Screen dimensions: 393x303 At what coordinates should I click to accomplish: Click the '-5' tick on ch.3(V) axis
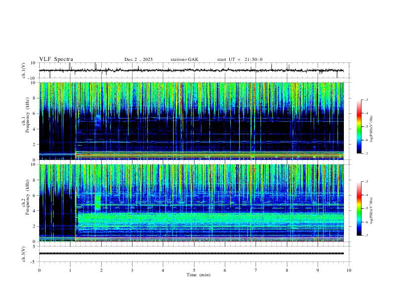pyautogui.click(x=34, y=262)
